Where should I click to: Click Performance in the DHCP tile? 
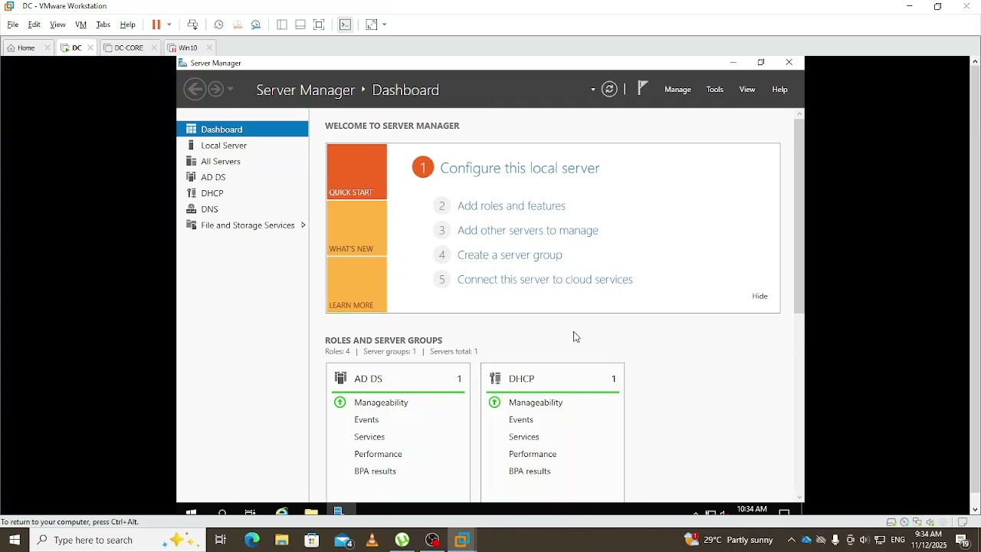coord(533,455)
